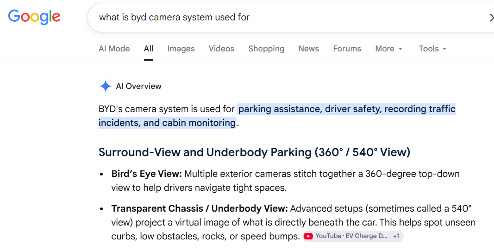494x251 pixels.
Task: Select the All results tab
Action: tap(149, 49)
